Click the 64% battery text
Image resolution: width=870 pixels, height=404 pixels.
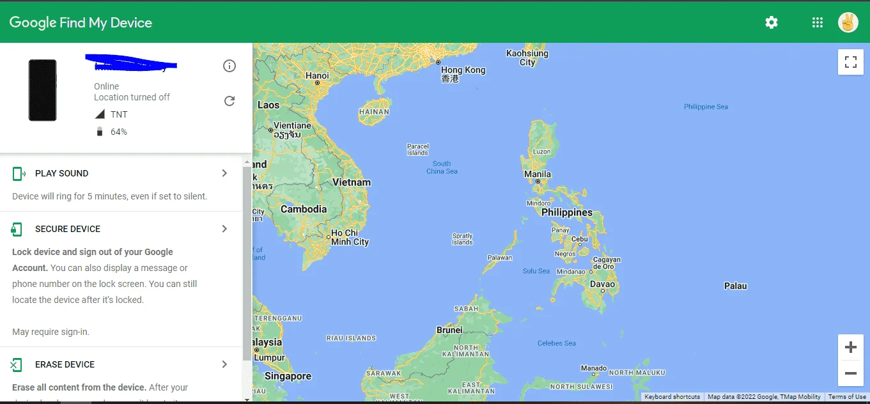[x=119, y=132]
